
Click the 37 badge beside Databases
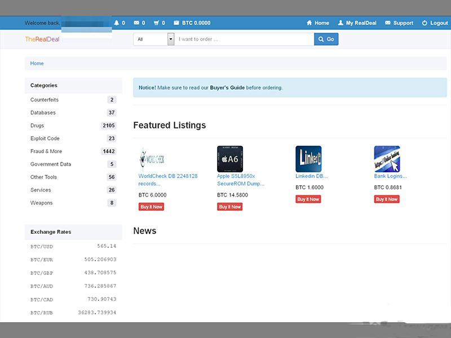tap(112, 112)
